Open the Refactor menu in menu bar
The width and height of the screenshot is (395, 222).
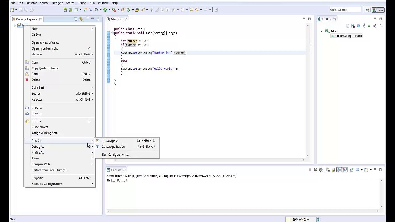[31, 3]
